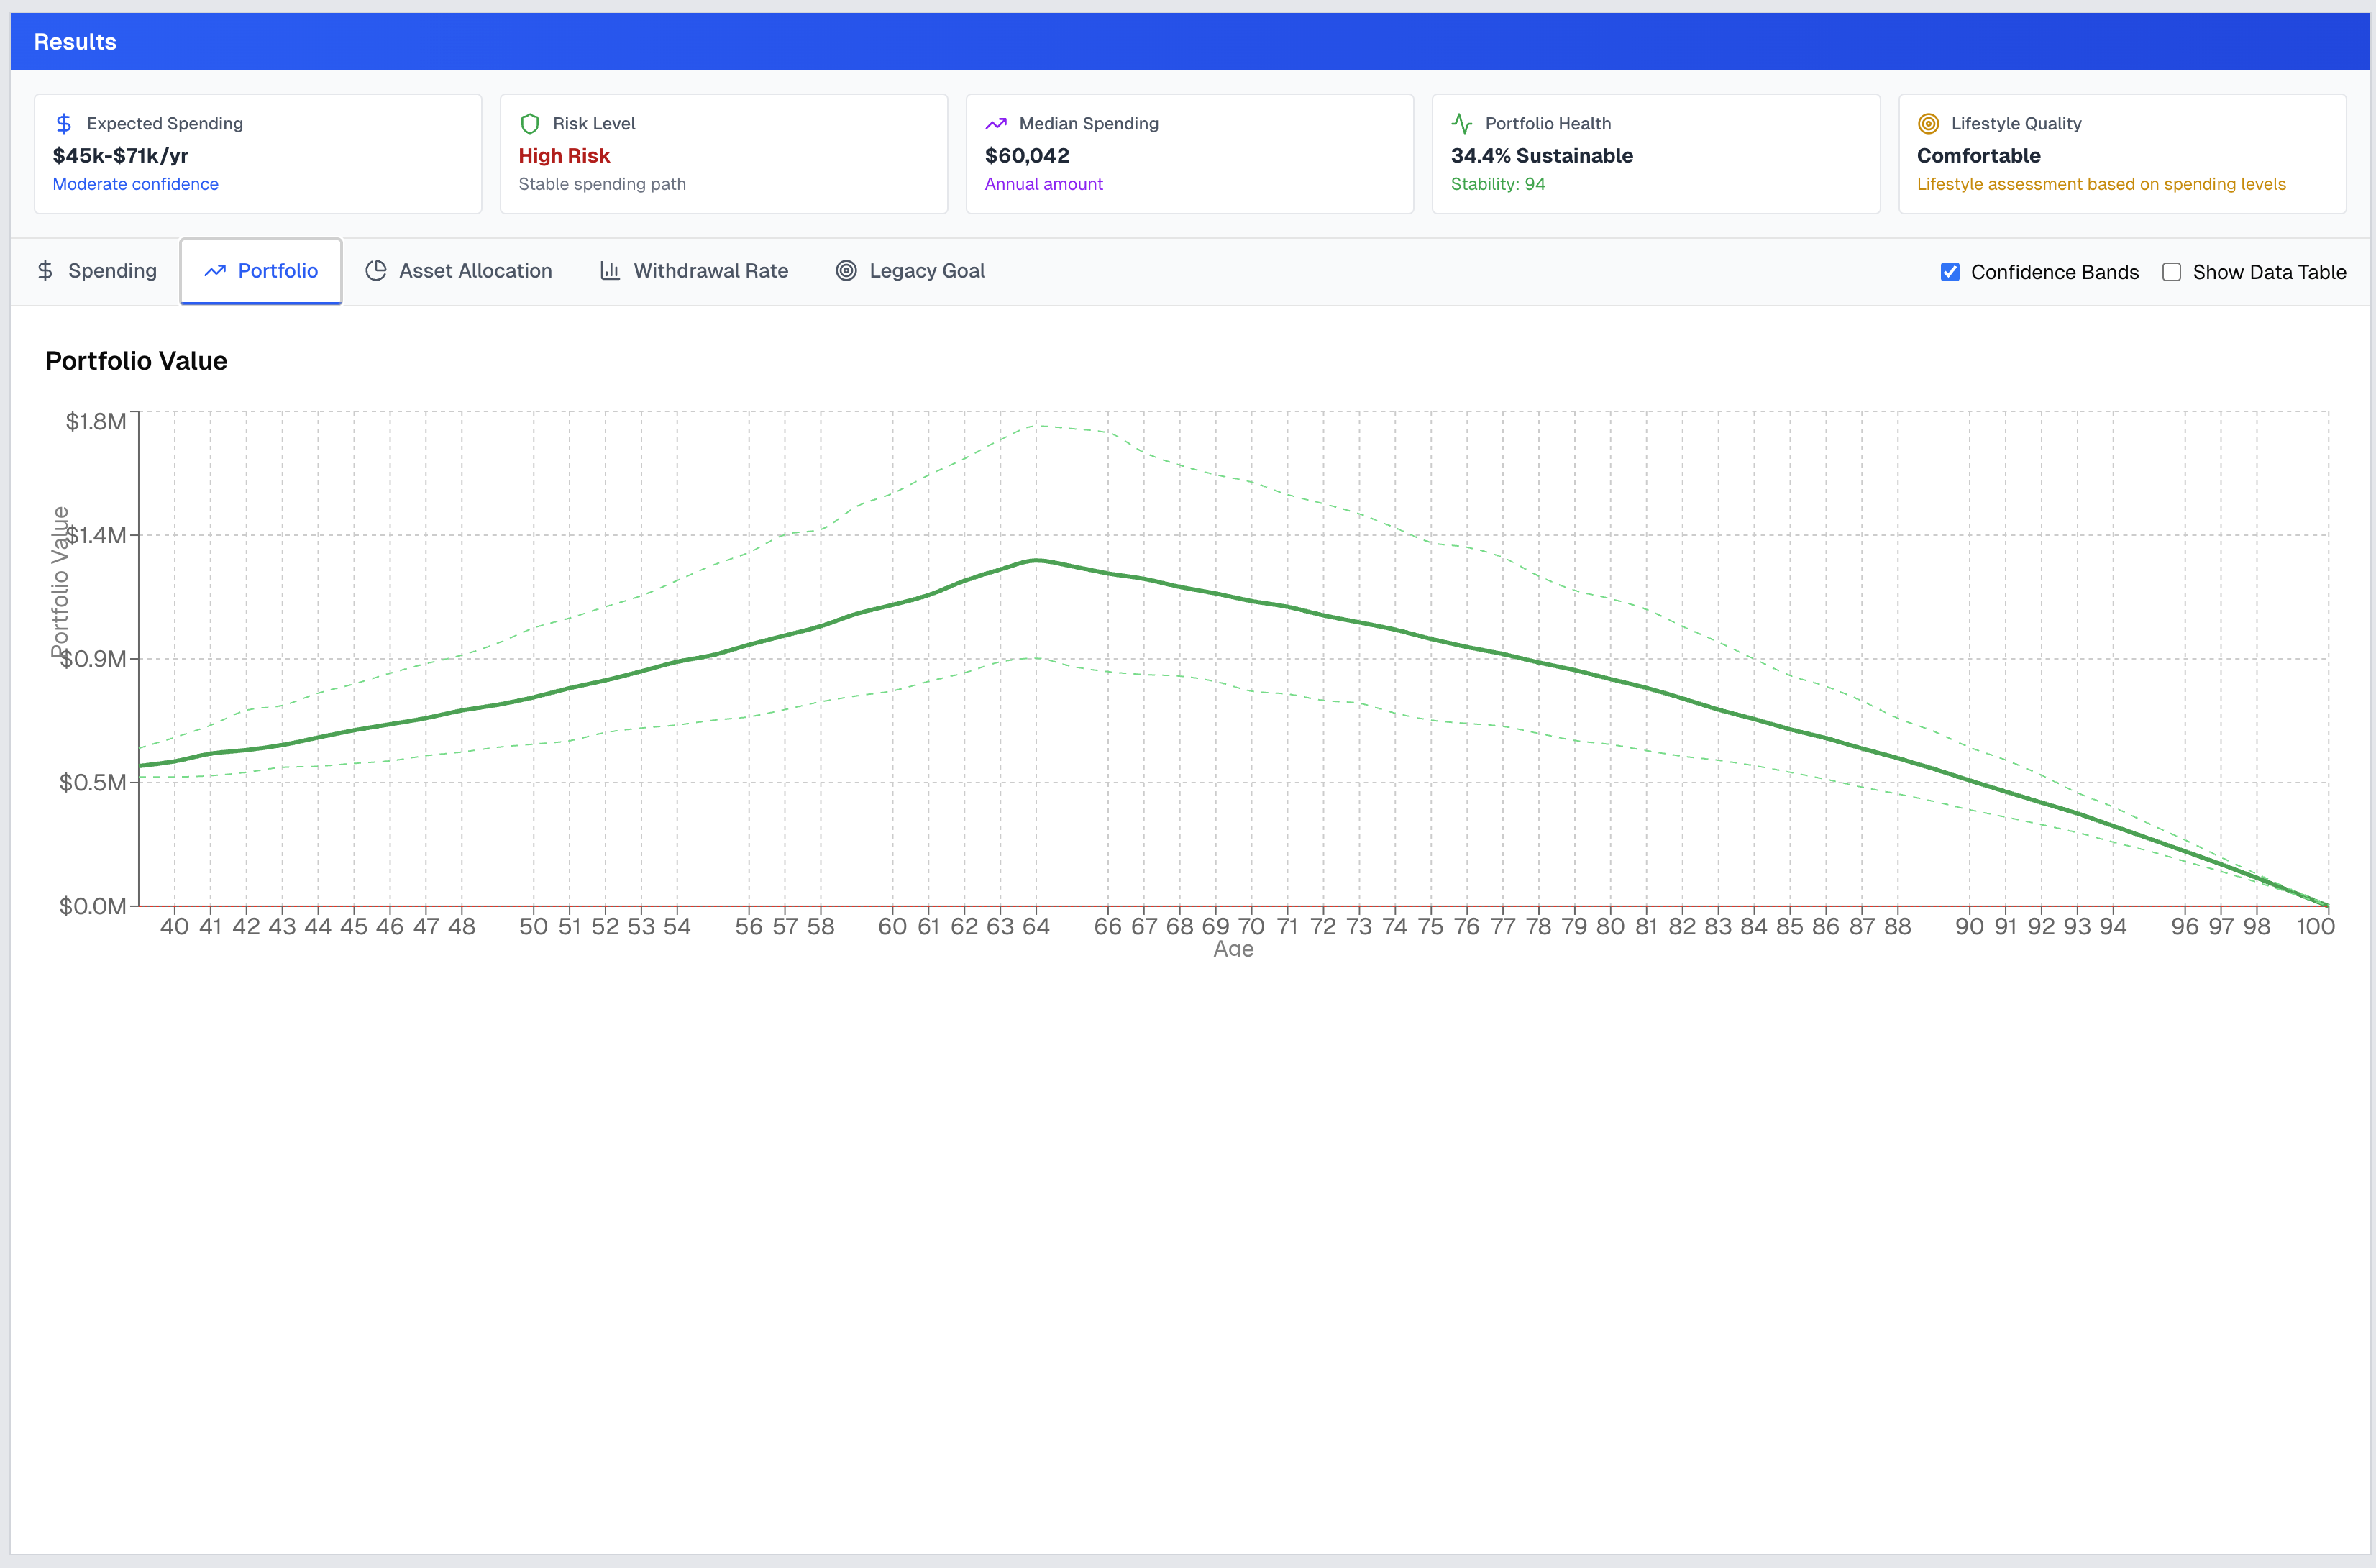Viewport: 2376px width, 1568px height.
Task: Click the $1.8M y-axis label
Action: [x=96, y=421]
